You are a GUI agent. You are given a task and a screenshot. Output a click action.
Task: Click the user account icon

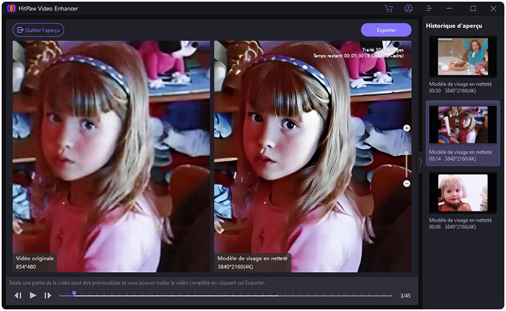(x=408, y=9)
